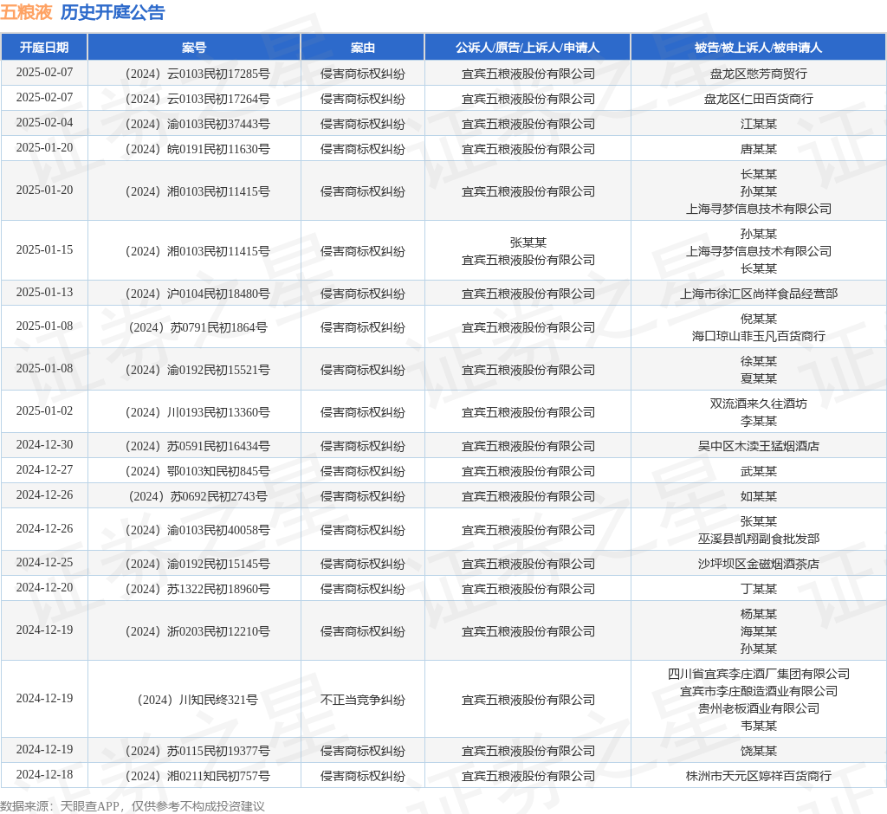This screenshot has width=887, height=814.
Task: Select case number 云0103民初17285号
Action: 197,74
